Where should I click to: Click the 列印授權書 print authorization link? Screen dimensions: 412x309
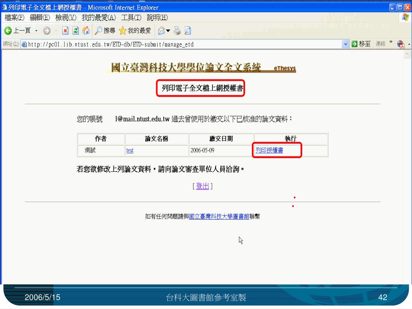pos(269,150)
